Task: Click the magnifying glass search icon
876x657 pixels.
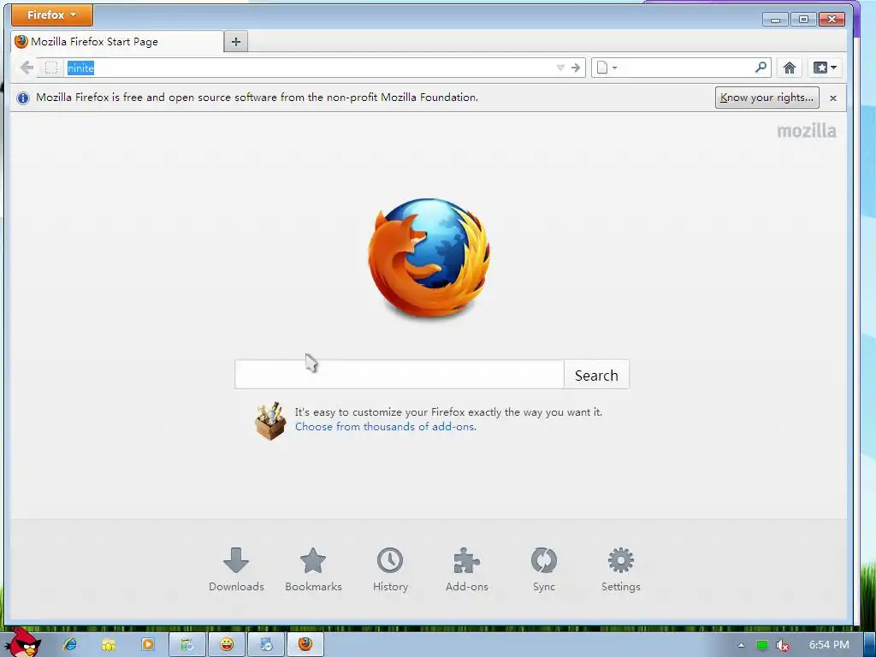Action: point(761,68)
